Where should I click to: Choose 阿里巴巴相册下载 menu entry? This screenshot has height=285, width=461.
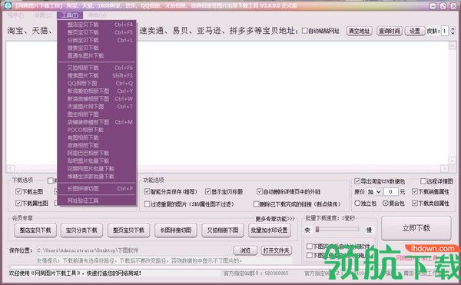97,153
